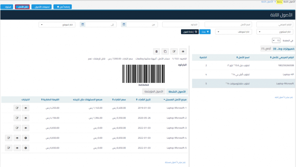Sort by 'تاريخ الشراء' purchase date column
This screenshot has width=296, height=167.
[x=143, y=100]
